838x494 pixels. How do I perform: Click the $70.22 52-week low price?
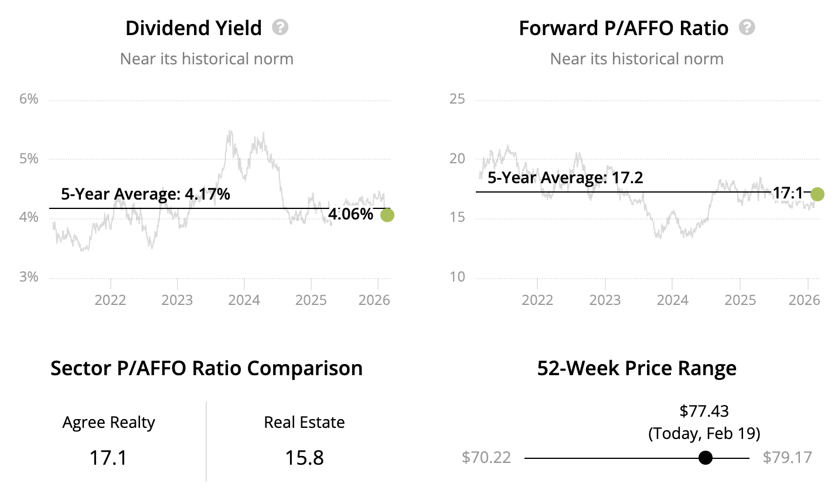click(x=486, y=457)
